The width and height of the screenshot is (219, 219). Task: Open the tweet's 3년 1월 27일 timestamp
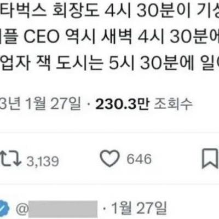pos(40,105)
